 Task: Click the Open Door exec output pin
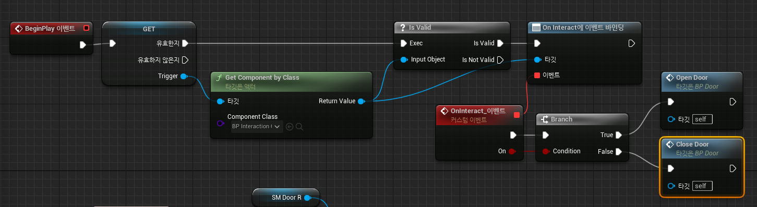tap(732, 102)
